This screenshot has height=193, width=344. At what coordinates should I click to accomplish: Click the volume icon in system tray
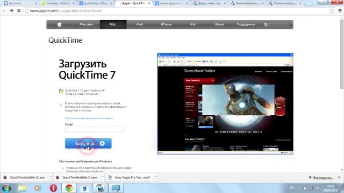317,188
